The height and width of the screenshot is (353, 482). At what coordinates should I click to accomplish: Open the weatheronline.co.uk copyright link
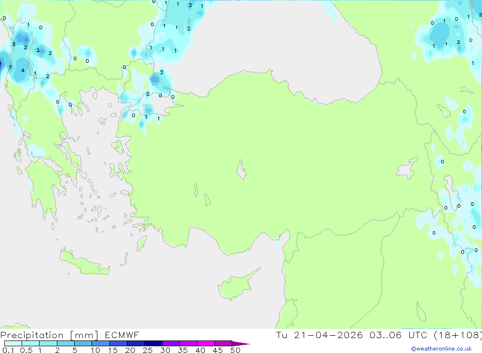point(442,349)
